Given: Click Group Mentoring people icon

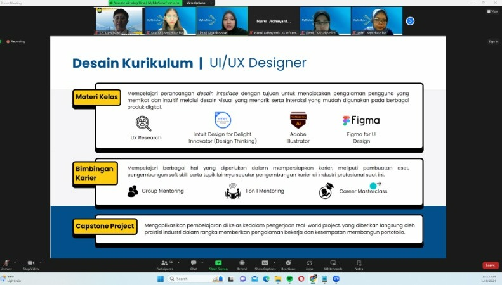Looking at the screenshot, I should coord(133,191).
